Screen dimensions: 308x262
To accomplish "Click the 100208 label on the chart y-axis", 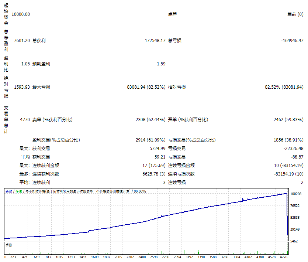I will pos(296,194).
